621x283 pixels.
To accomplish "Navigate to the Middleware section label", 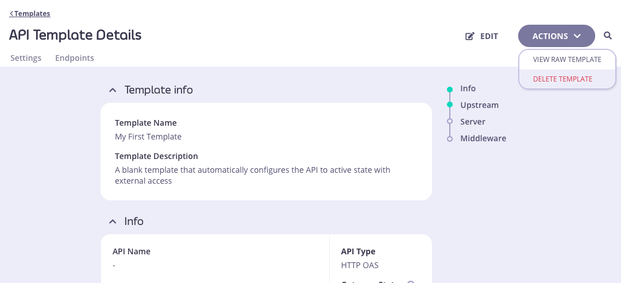I will click(x=483, y=138).
